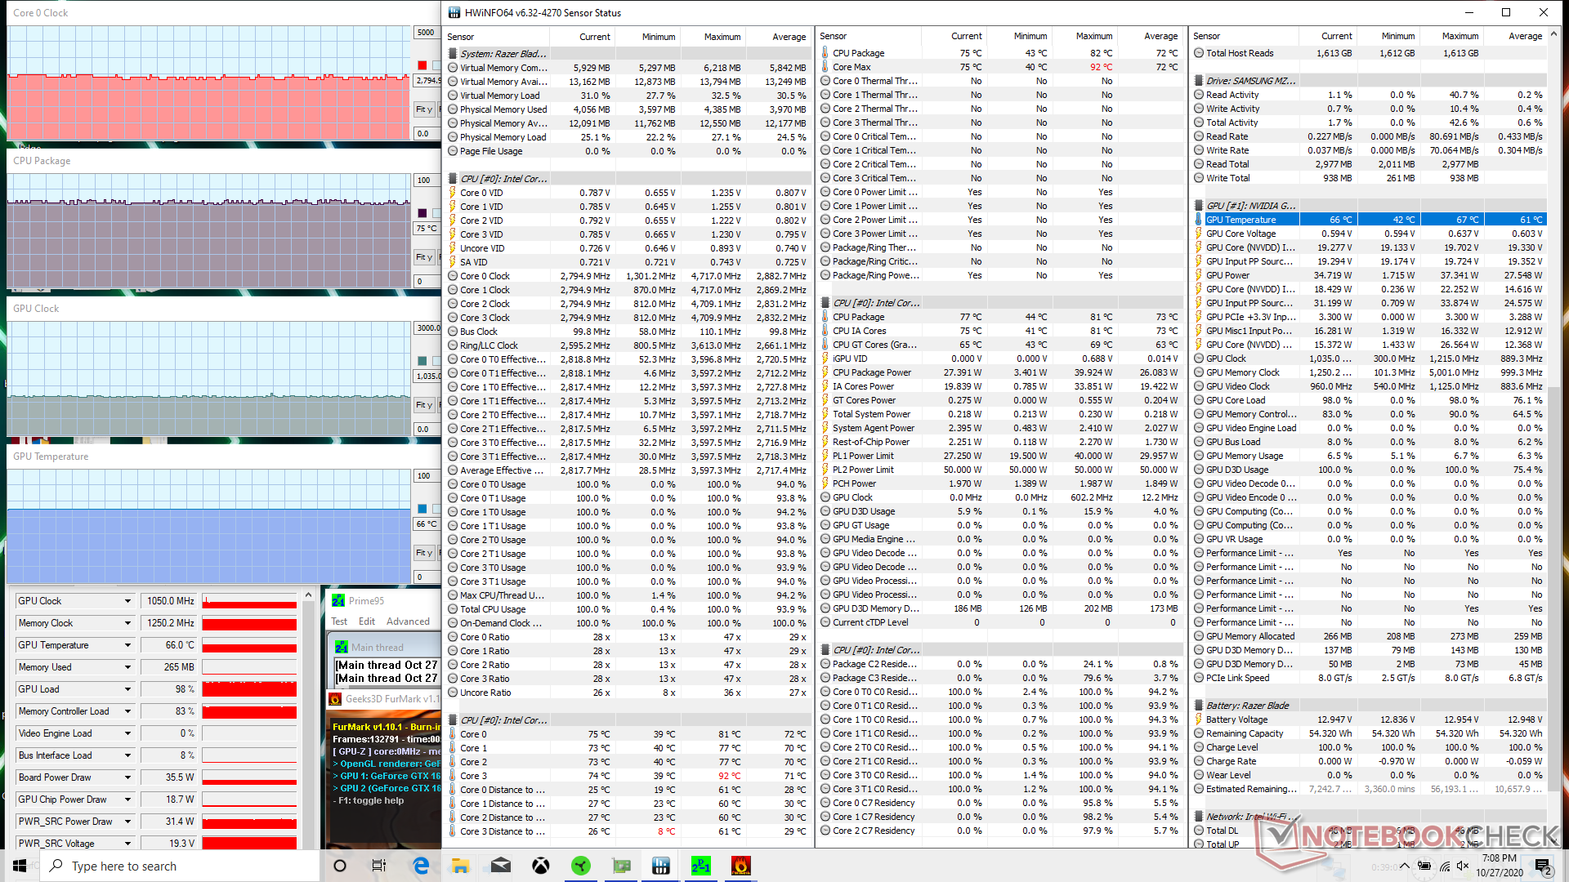Open the Memory Used sensor dropdown
1569x882 pixels.
127,667
